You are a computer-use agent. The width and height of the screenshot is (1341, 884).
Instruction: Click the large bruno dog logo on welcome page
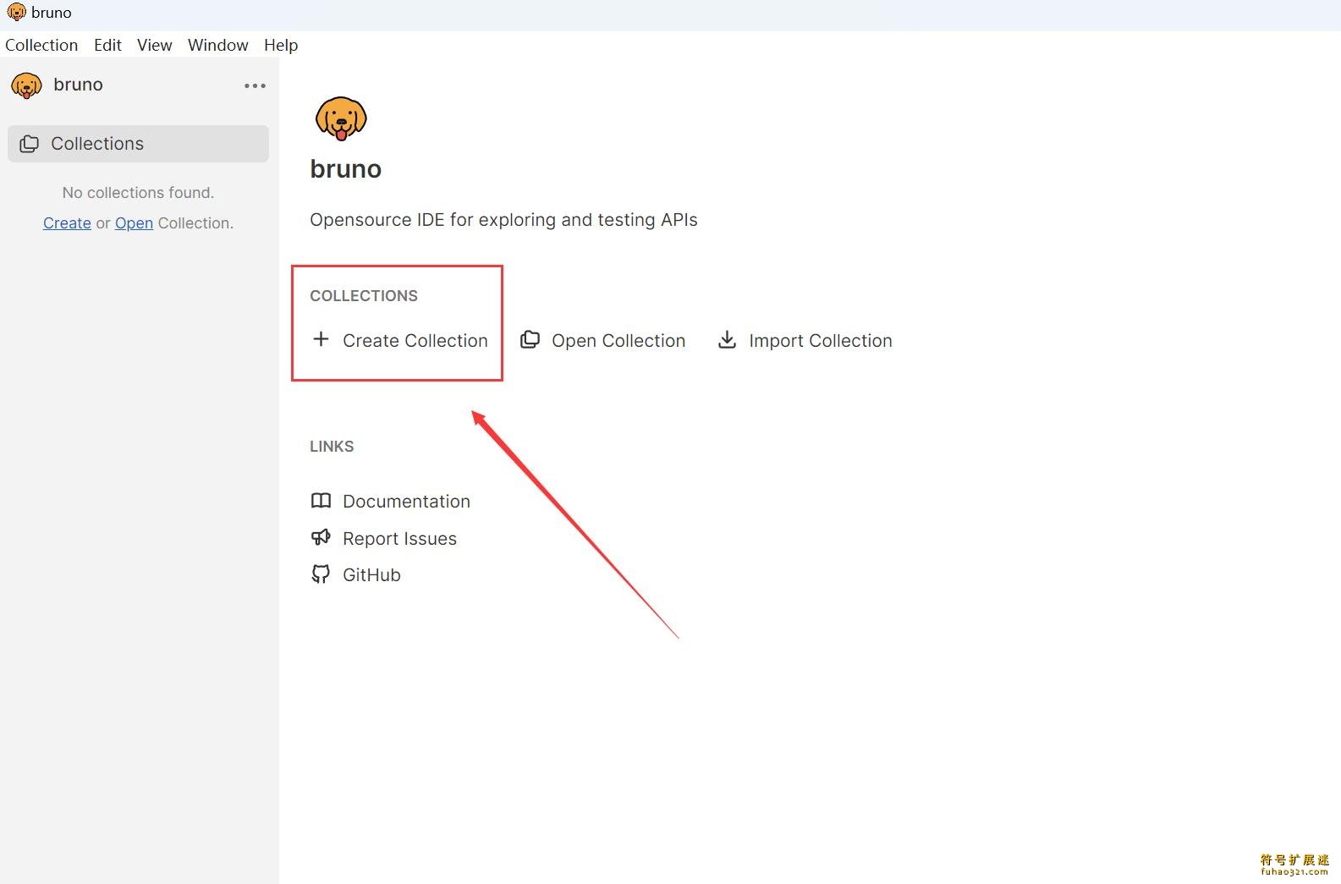[x=341, y=118]
